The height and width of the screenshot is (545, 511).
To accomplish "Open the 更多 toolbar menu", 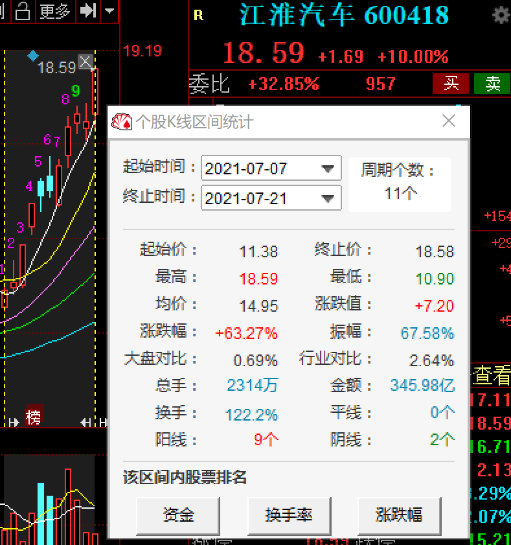I will pos(55,11).
